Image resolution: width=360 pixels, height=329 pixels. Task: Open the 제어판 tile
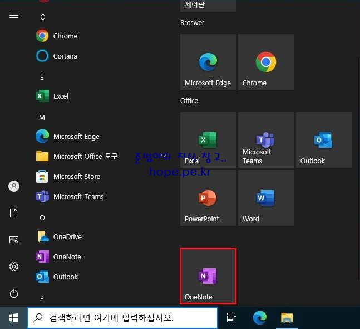(x=208, y=5)
